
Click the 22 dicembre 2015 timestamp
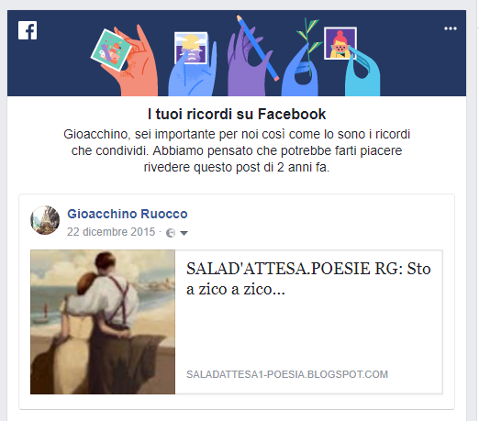pos(111,232)
